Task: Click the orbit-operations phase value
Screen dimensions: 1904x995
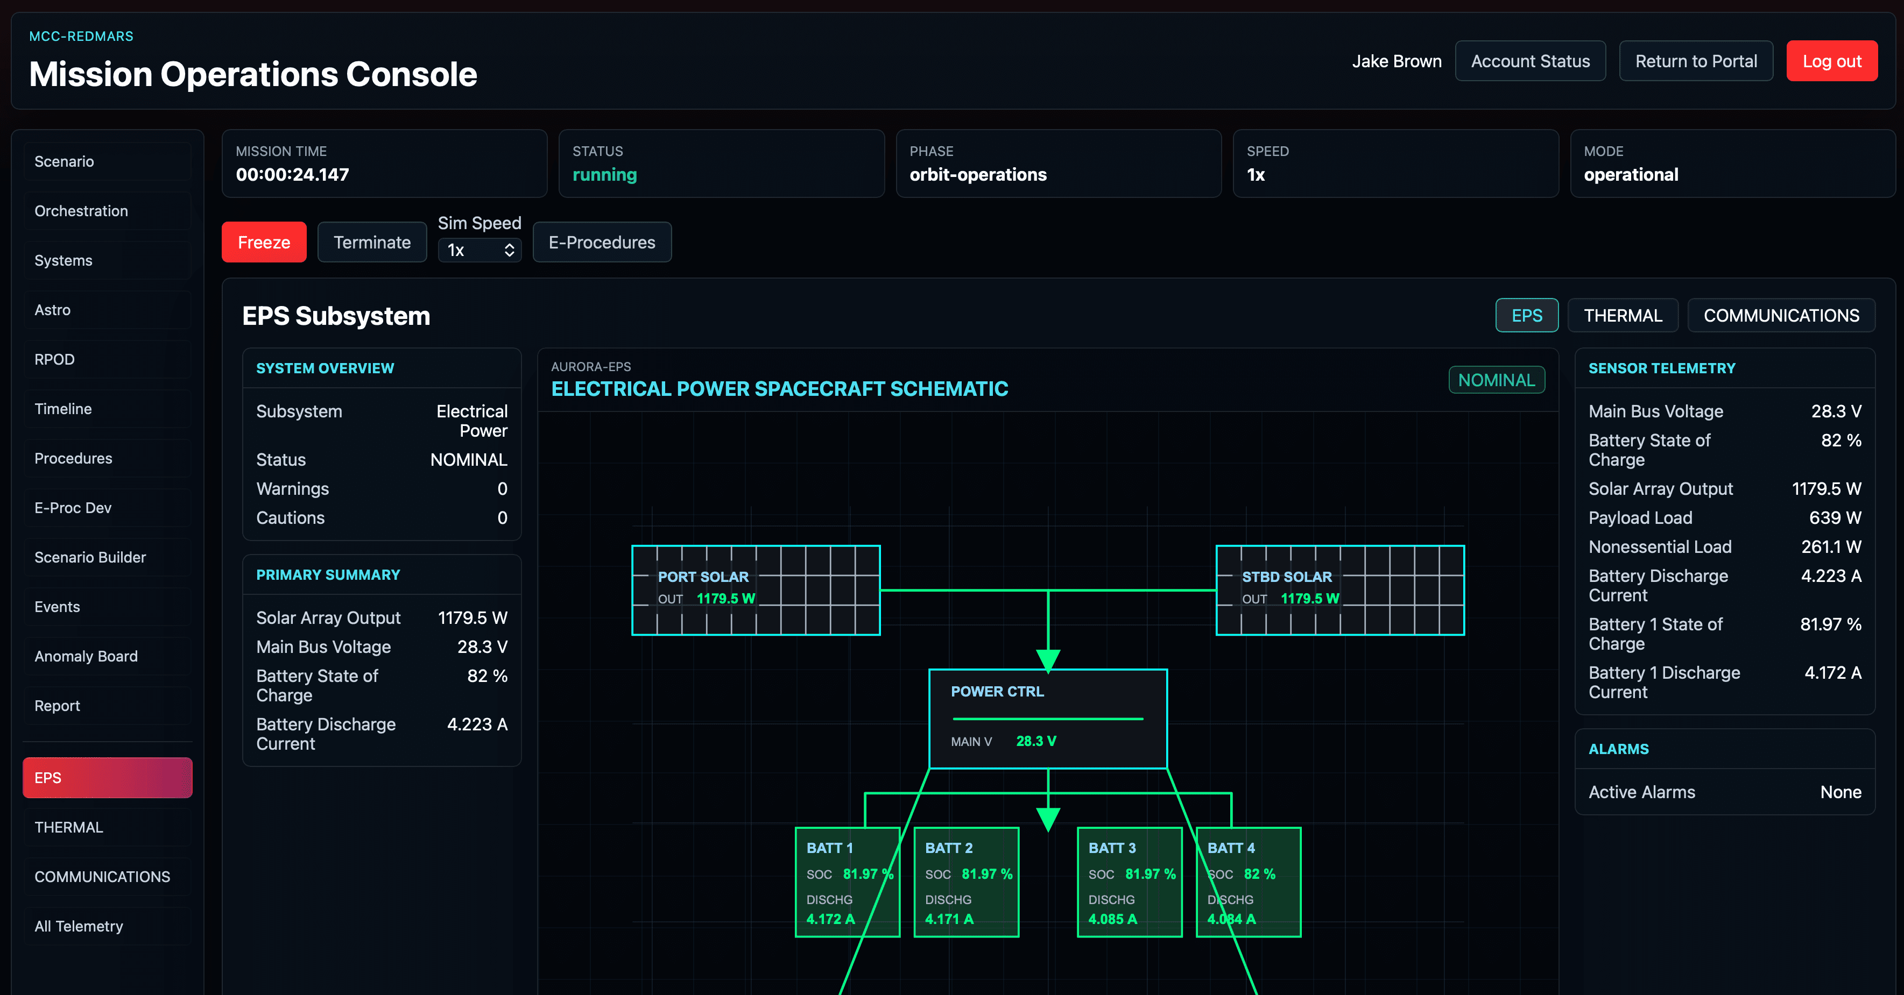Action: click(978, 175)
